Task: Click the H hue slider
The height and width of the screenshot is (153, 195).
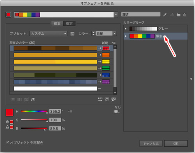Action: tap(34, 111)
